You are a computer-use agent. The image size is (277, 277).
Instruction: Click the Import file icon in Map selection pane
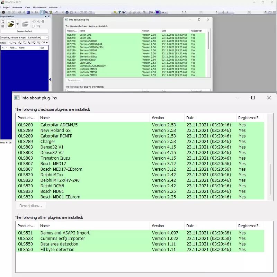(26, 24)
